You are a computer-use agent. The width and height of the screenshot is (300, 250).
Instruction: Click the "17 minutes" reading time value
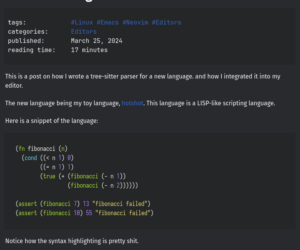point(89,50)
